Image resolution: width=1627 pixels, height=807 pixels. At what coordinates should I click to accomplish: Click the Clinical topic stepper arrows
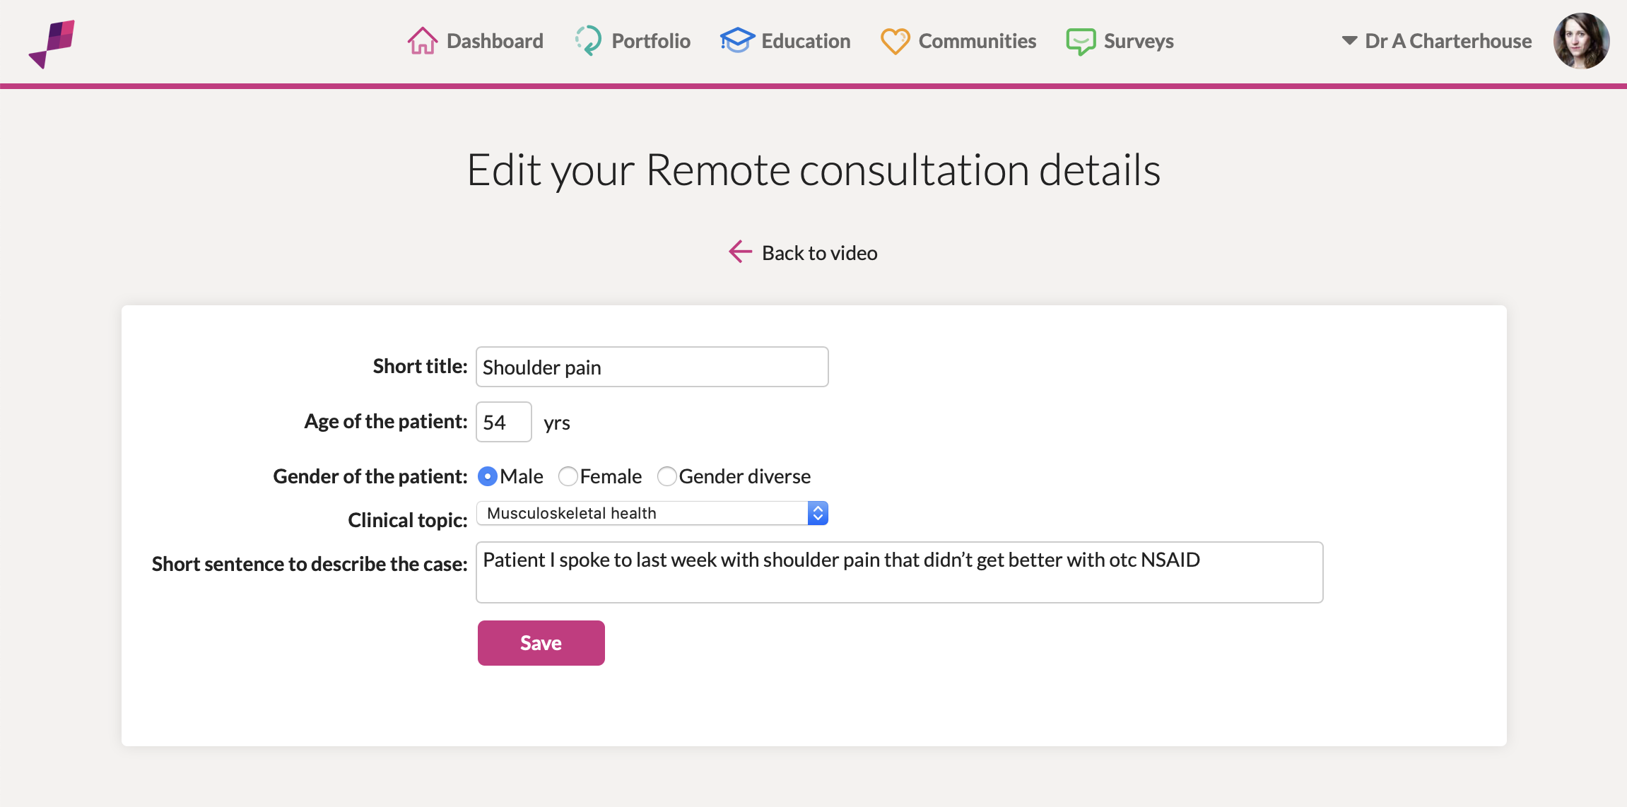(x=818, y=513)
